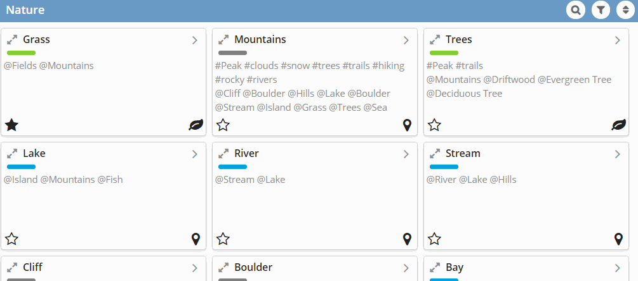Select the #hiking tag in Mountains
The image size is (638, 281).
[389, 66]
